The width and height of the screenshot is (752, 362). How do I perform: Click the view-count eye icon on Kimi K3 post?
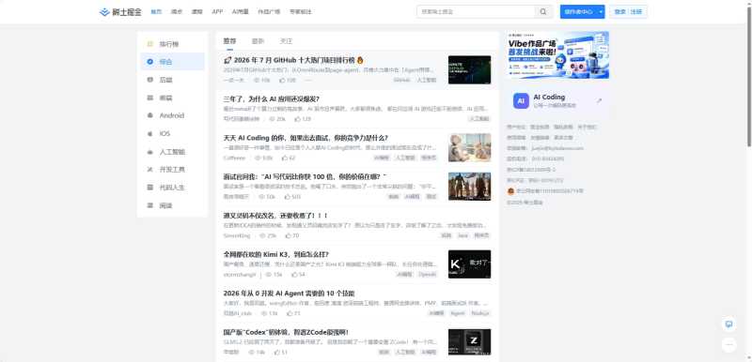[268, 275]
